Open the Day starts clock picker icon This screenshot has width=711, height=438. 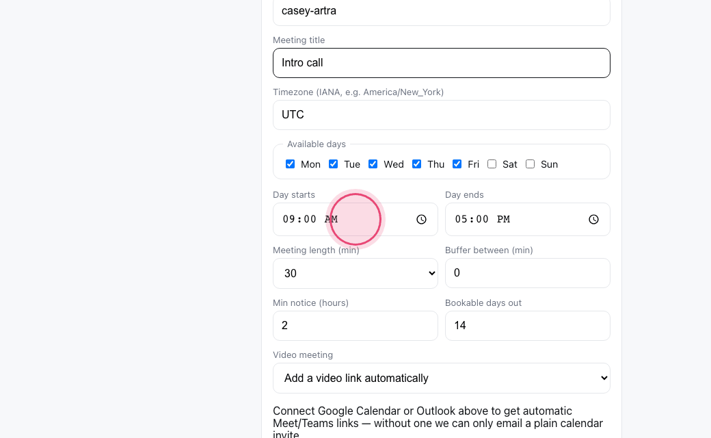click(x=421, y=219)
